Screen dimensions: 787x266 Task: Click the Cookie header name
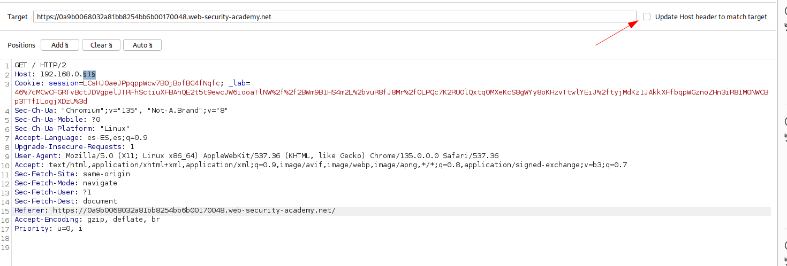(x=27, y=83)
